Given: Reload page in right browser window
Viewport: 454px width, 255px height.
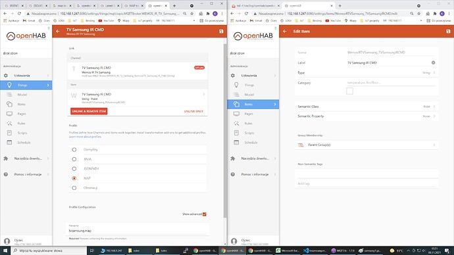Looking at the screenshot, I should [x=246, y=13].
